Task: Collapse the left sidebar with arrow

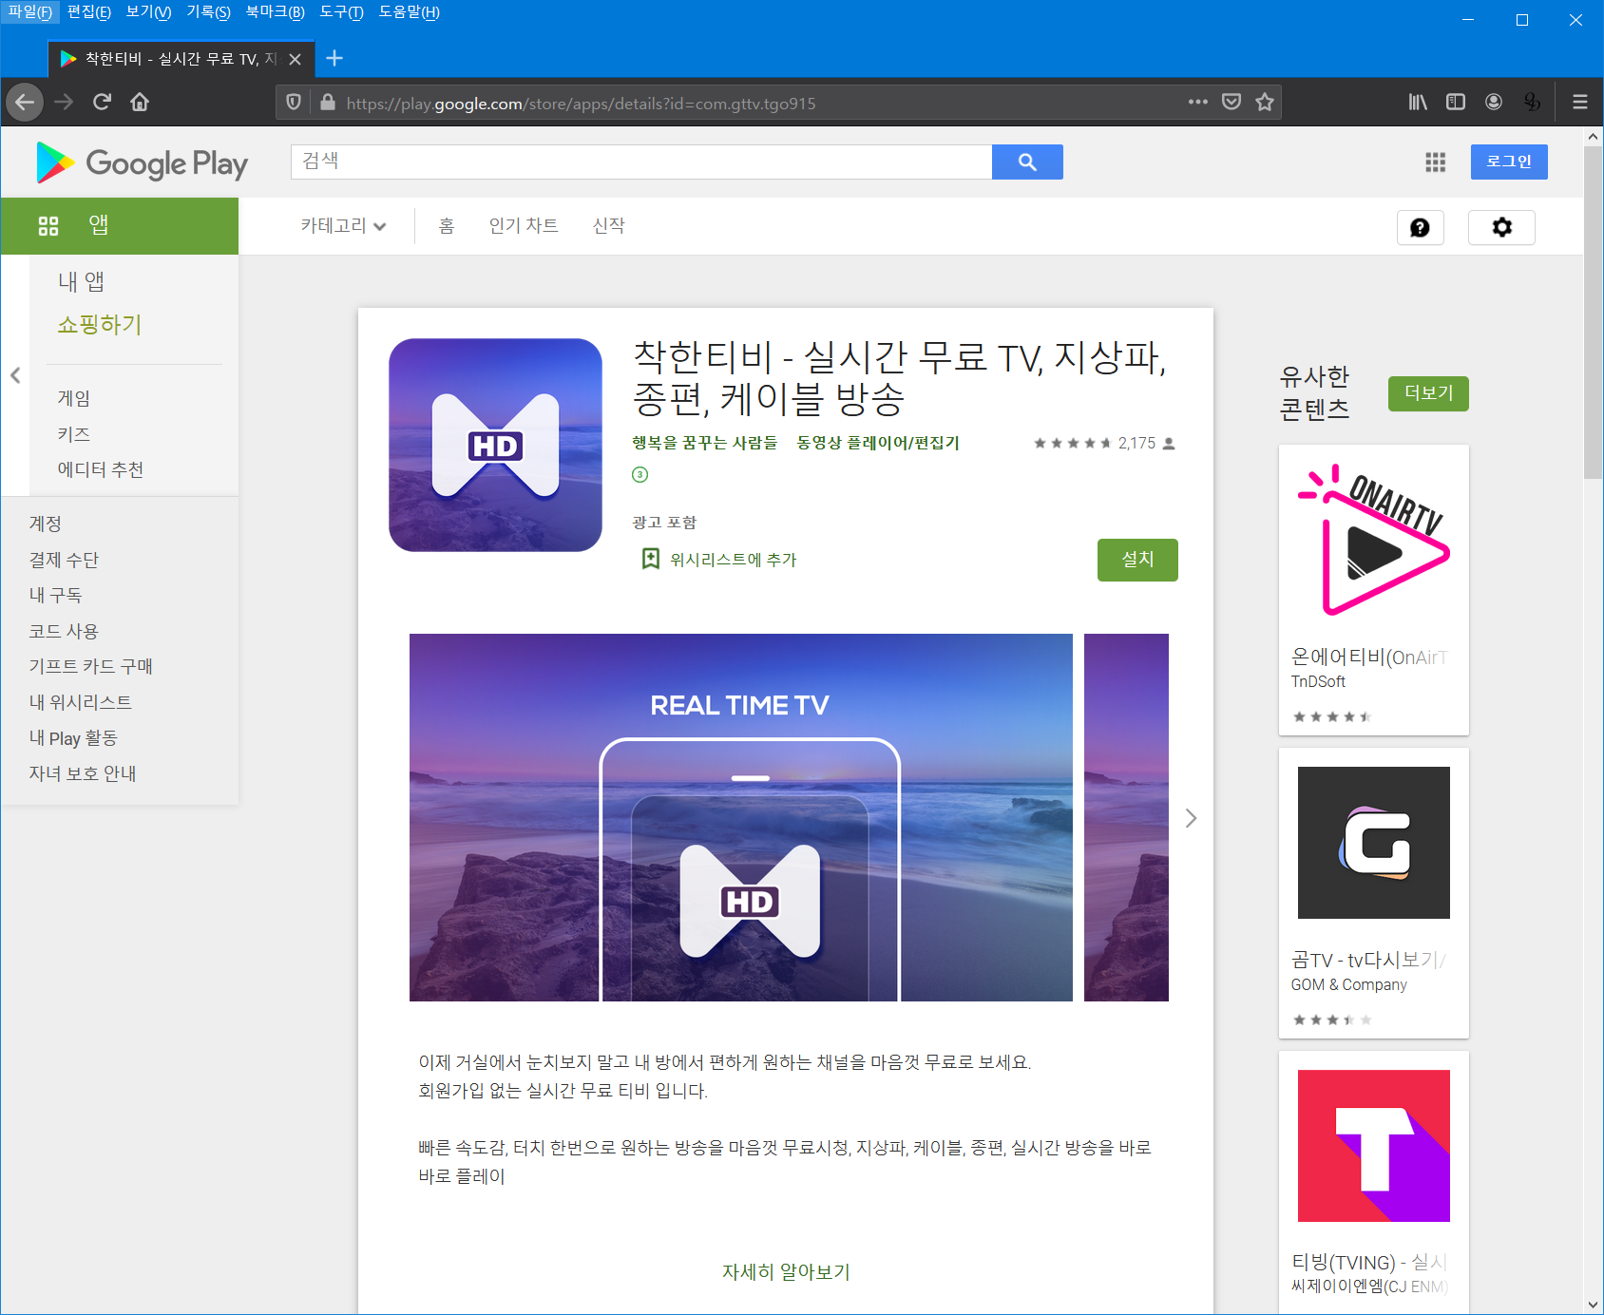Action: pyautogui.click(x=15, y=375)
